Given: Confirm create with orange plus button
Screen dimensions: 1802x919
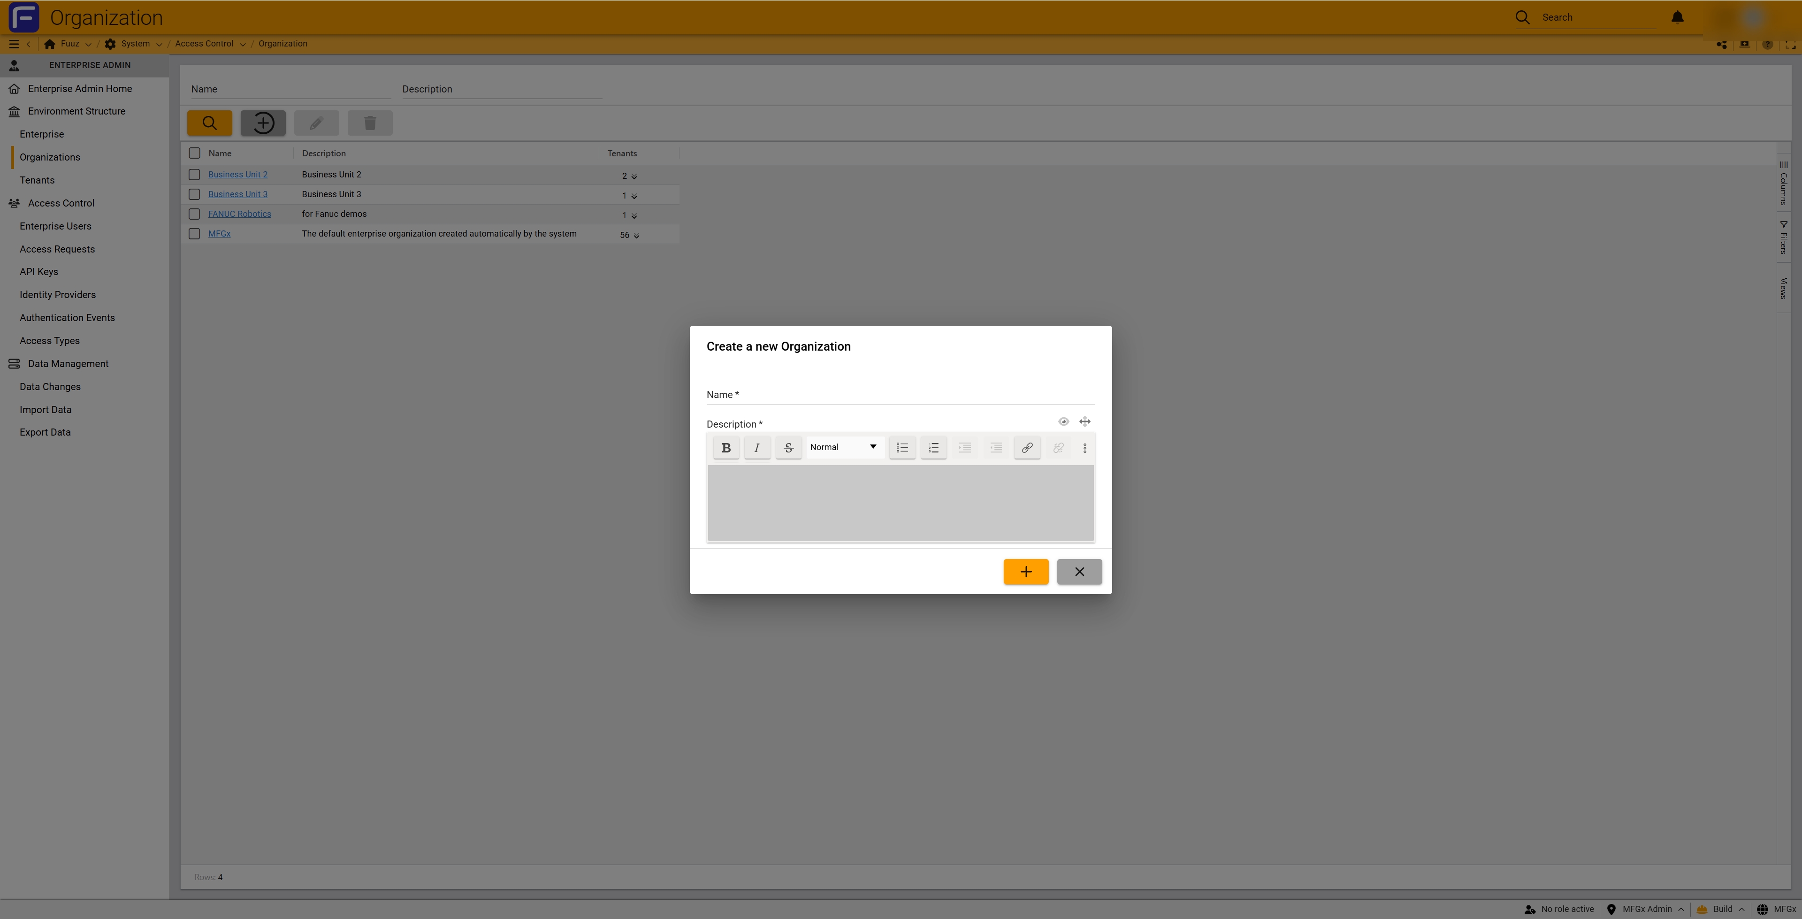Looking at the screenshot, I should click(1025, 572).
